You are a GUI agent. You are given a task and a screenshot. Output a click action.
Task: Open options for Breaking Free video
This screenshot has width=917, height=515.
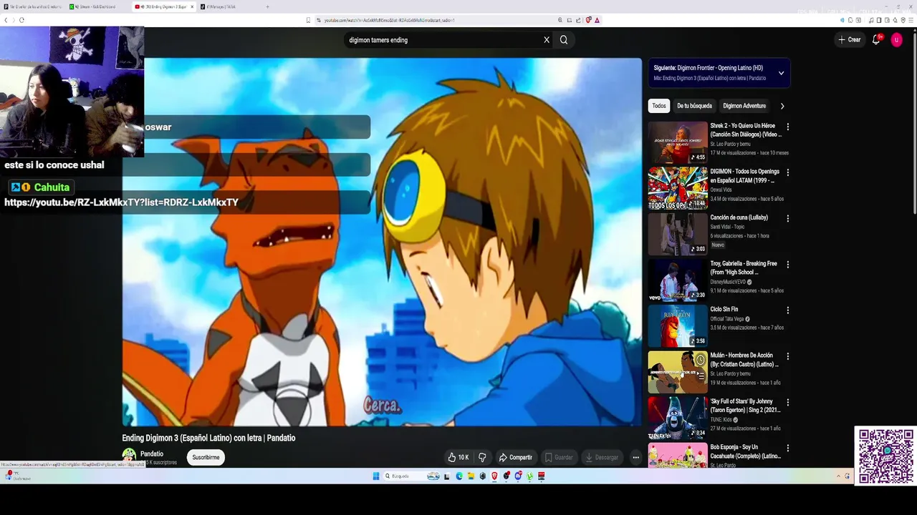[788, 264]
